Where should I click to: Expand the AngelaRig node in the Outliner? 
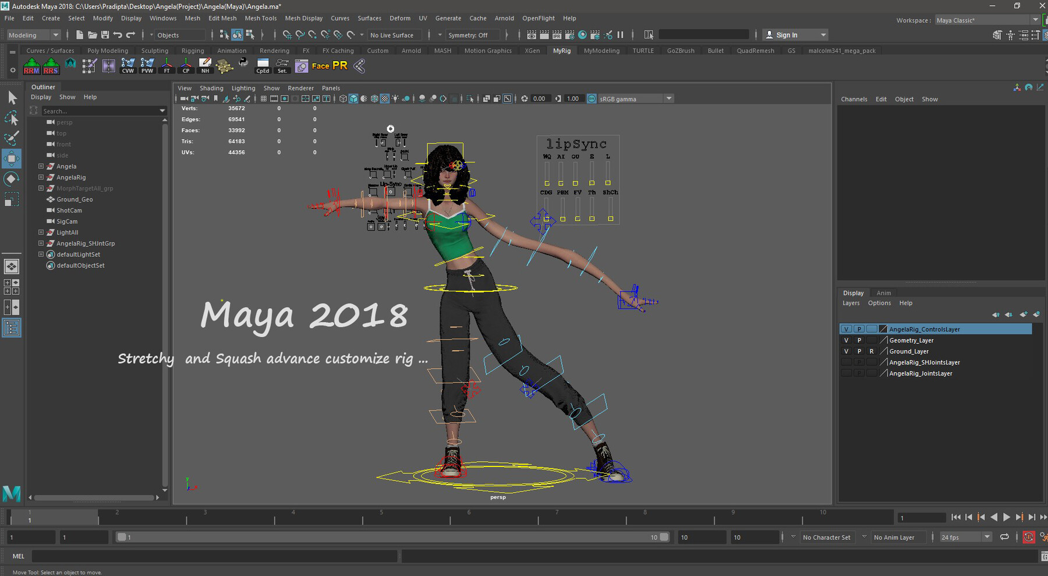point(40,177)
